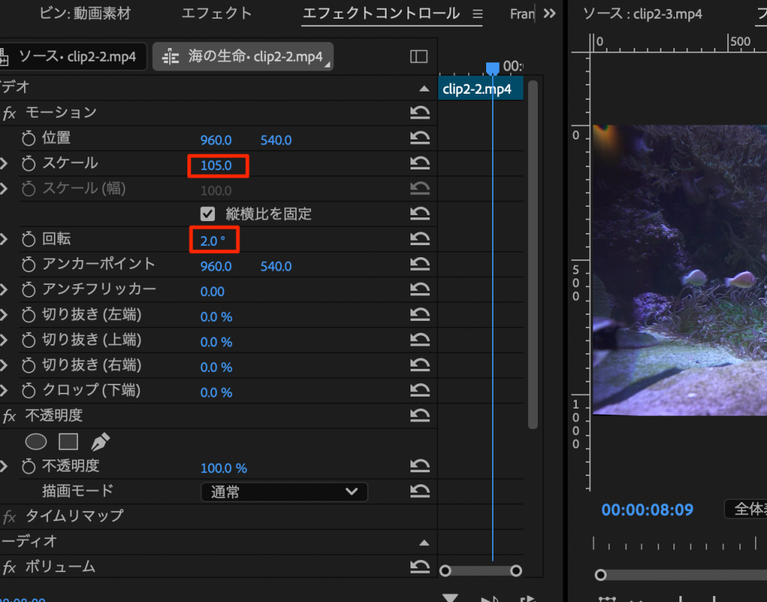Show hidden panel tabs with double chevron
This screenshot has height=602, width=767.
pos(549,13)
